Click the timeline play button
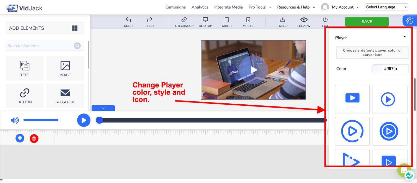Screen dimensions: 417x183 pos(84,120)
